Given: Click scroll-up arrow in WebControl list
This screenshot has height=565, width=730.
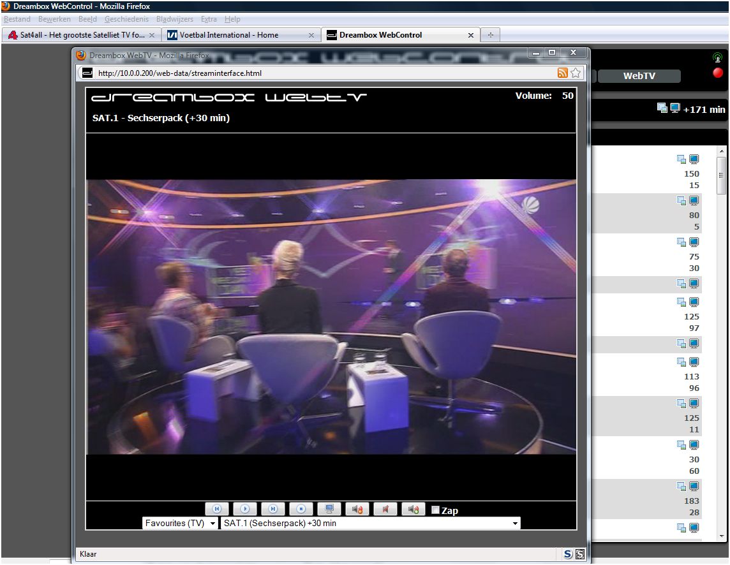Looking at the screenshot, I should pos(722,151).
